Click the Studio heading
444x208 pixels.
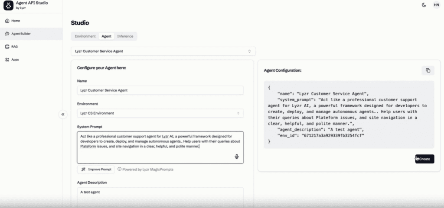coord(80,23)
